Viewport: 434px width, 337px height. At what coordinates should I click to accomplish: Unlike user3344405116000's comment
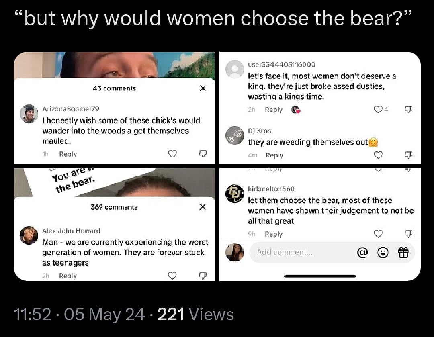coord(378,109)
